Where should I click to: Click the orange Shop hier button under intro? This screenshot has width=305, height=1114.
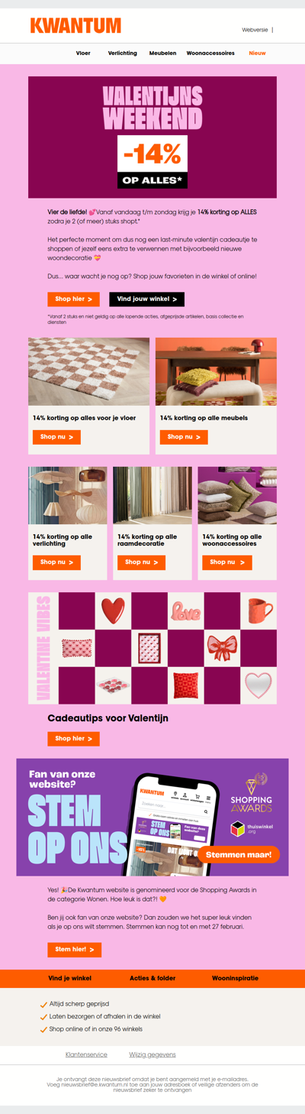[x=73, y=300]
